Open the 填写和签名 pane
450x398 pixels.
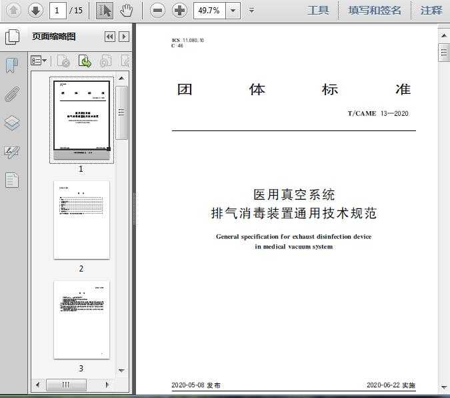tap(375, 10)
